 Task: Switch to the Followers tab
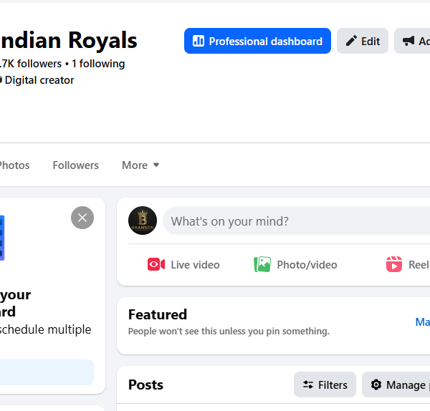click(x=76, y=165)
